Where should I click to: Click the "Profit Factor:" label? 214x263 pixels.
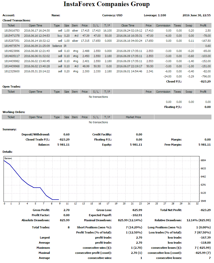pos(41,215)
